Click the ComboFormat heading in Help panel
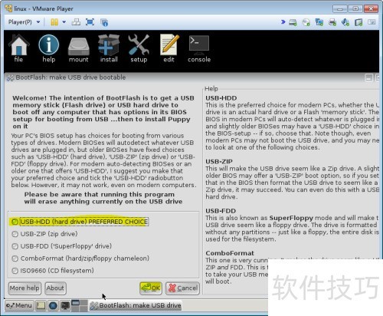Screen dimensions: 383x316 click(x=230, y=253)
